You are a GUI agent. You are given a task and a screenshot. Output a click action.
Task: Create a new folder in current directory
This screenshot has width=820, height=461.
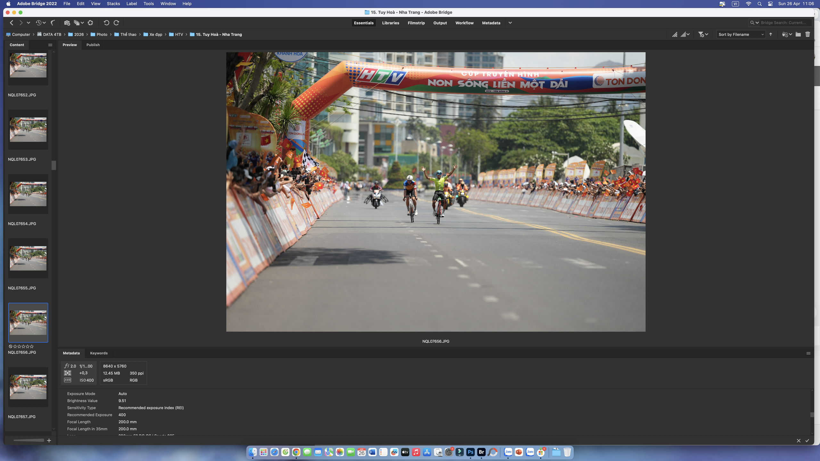tap(798, 34)
